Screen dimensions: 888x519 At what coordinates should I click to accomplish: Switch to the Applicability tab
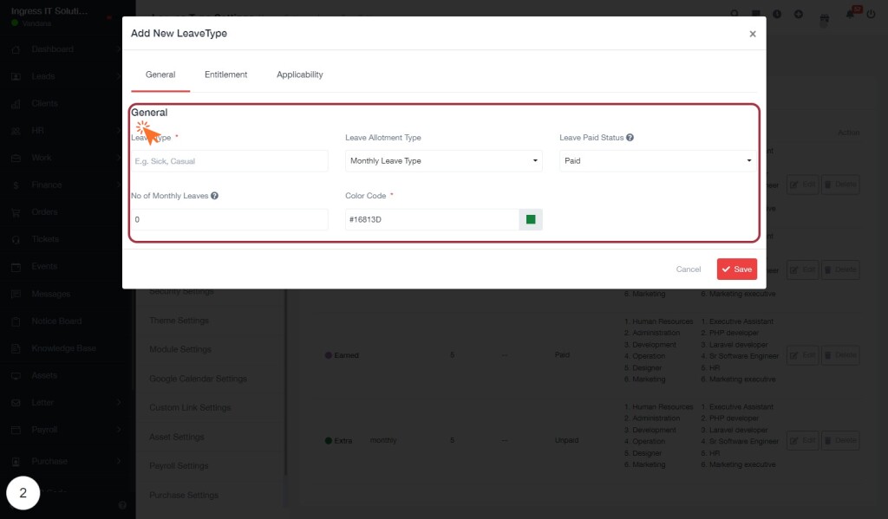point(299,75)
